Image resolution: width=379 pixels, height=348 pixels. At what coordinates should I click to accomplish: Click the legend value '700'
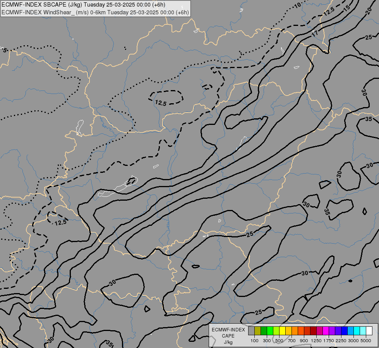pyautogui.click(x=292, y=341)
